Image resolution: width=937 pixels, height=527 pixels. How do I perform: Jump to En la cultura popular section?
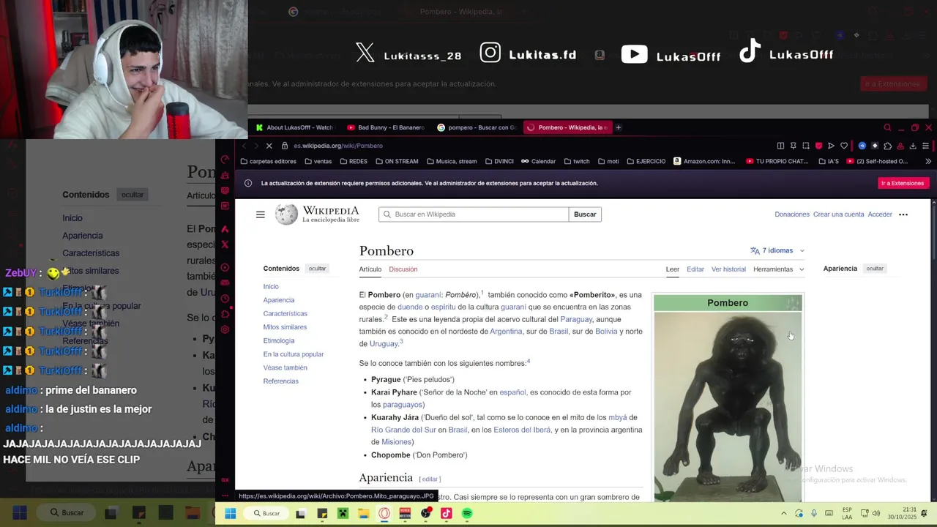pos(293,354)
